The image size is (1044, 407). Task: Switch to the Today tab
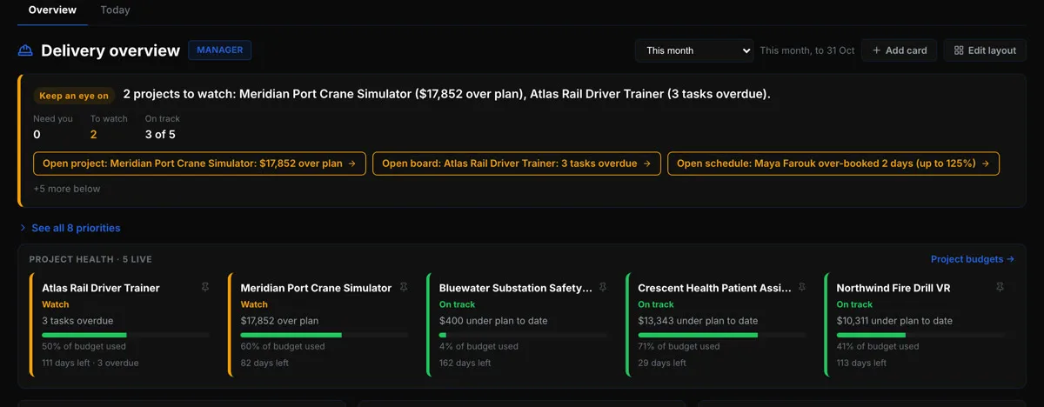coord(115,10)
